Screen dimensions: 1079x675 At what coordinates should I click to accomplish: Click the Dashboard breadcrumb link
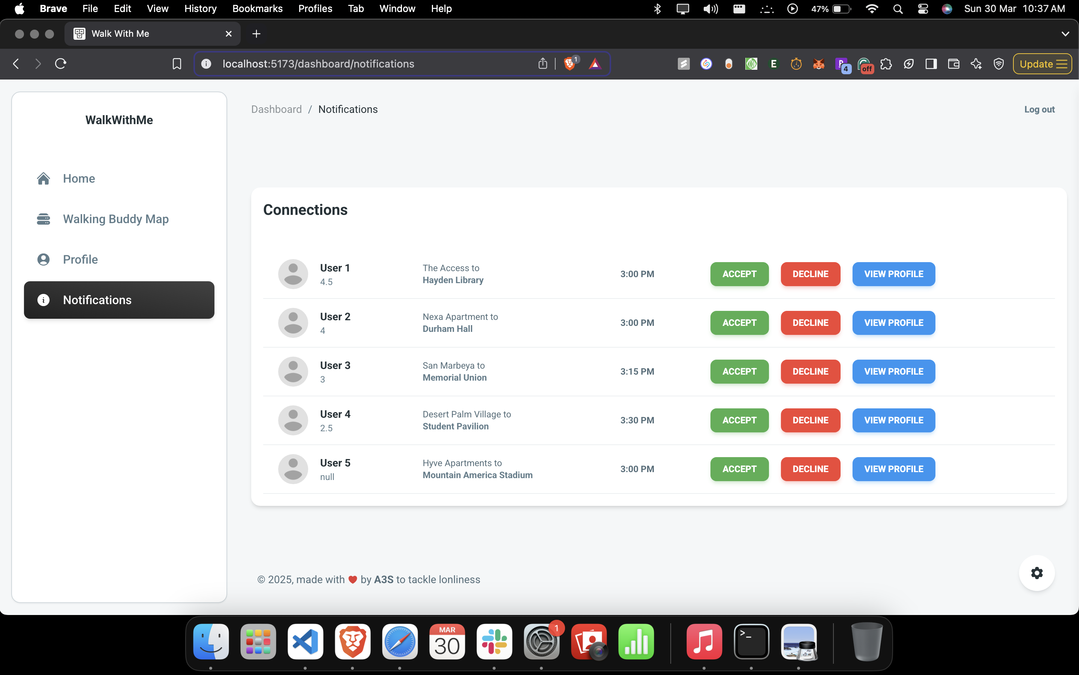point(276,109)
